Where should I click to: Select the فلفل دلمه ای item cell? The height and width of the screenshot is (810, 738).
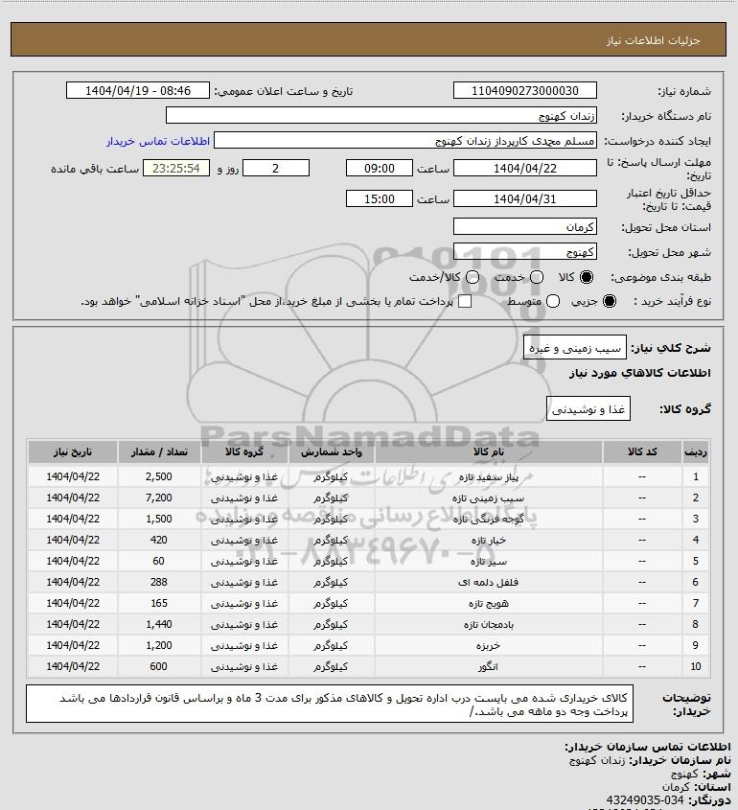[489, 583]
